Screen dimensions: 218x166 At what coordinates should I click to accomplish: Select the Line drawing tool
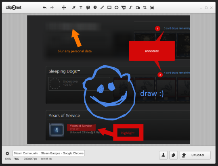pyautogui.click(x=102, y=8)
